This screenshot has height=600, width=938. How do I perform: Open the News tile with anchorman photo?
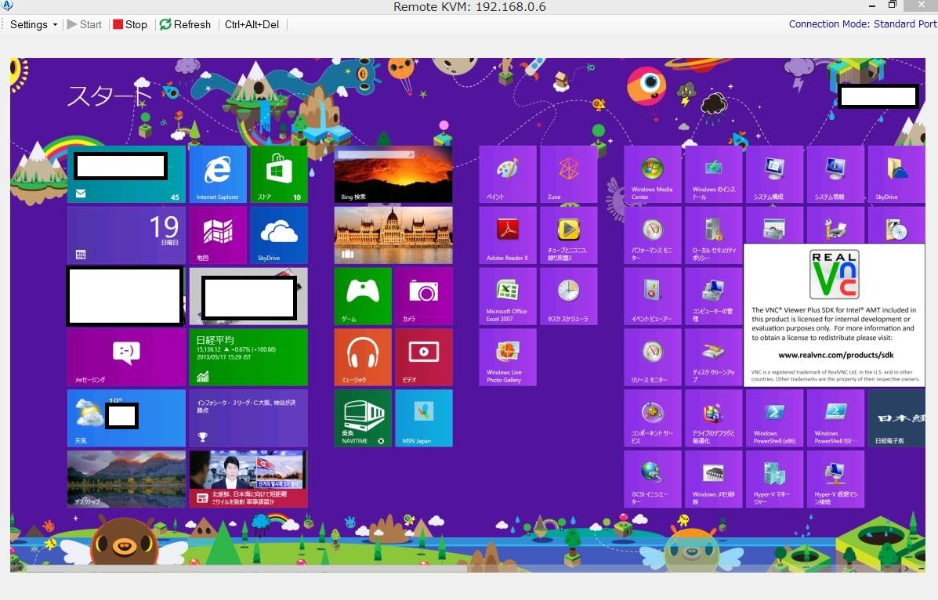248,479
